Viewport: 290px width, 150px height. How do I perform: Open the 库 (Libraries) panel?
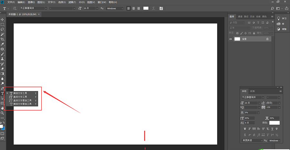(x=280, y=24)
